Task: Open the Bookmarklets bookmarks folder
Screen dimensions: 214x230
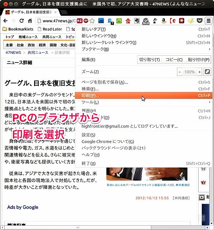Action: point(18,29)
